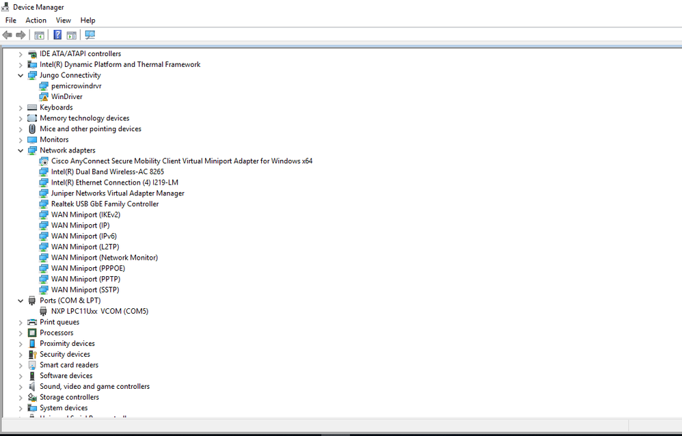Screen dimensions: 682x436
Task: Expand the IDE ATA/ATAPI controllers node
Action: click(21, 54)
